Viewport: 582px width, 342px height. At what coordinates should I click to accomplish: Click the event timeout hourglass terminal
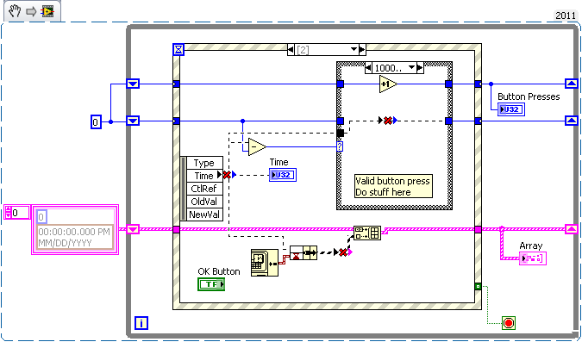point(178,49)
